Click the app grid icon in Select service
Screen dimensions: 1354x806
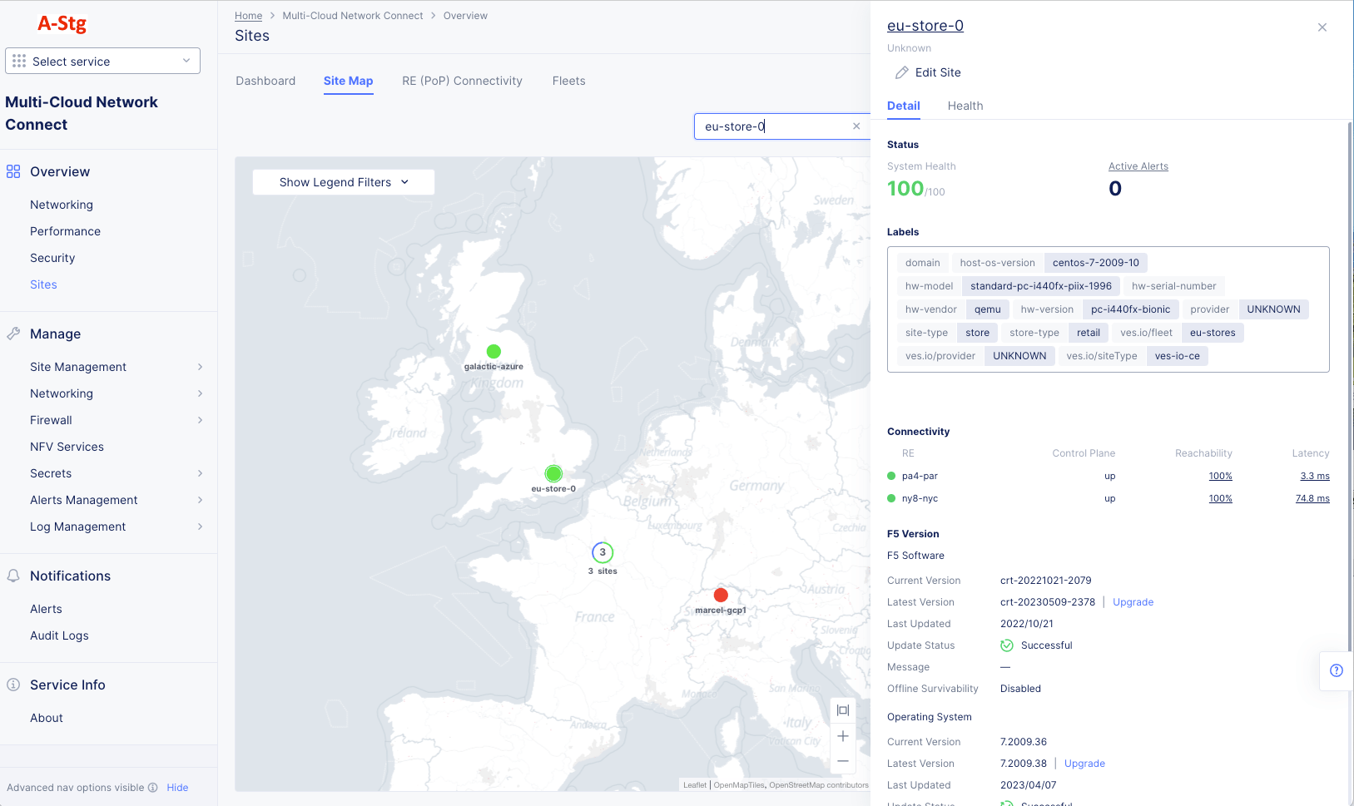point(18,60)
